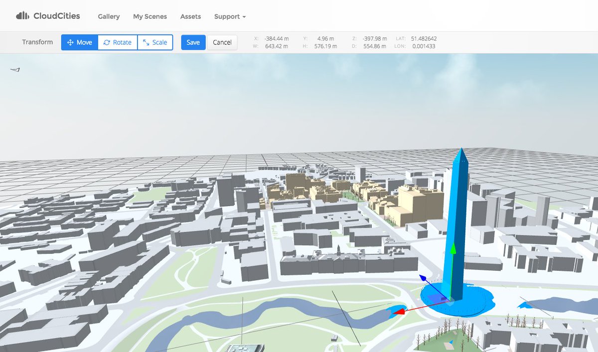Open the Support dropdown

click(229, 16)
